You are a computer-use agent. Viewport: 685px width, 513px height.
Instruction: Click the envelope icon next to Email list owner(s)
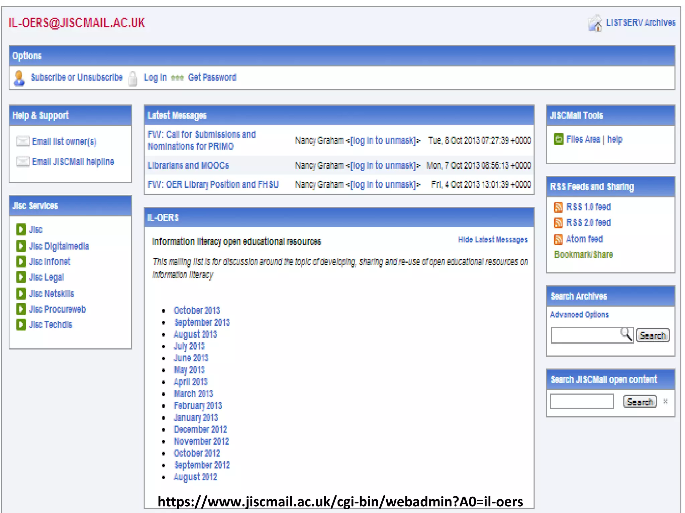pos(23,141)
